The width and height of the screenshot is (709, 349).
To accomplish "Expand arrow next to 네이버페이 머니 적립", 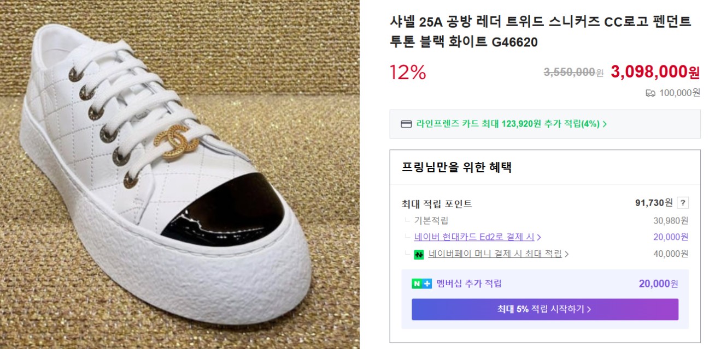I will point(566,254).
